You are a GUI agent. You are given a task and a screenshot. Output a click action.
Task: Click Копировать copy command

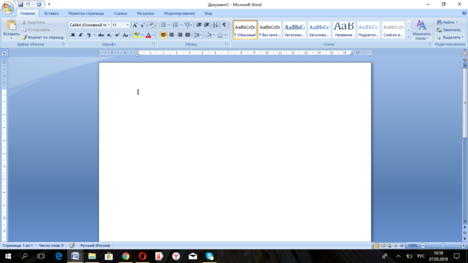(x=36, y=30)
